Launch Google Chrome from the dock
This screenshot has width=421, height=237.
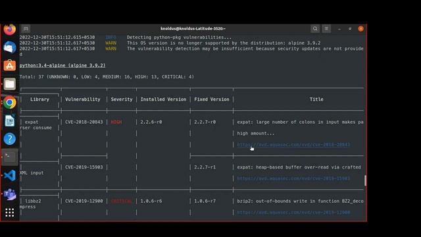[x=10, y=103]
